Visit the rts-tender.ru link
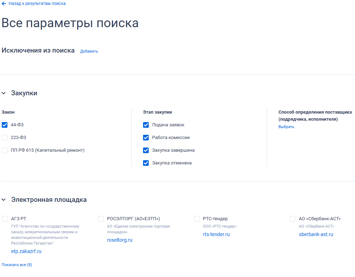 [x=216, y=234]
